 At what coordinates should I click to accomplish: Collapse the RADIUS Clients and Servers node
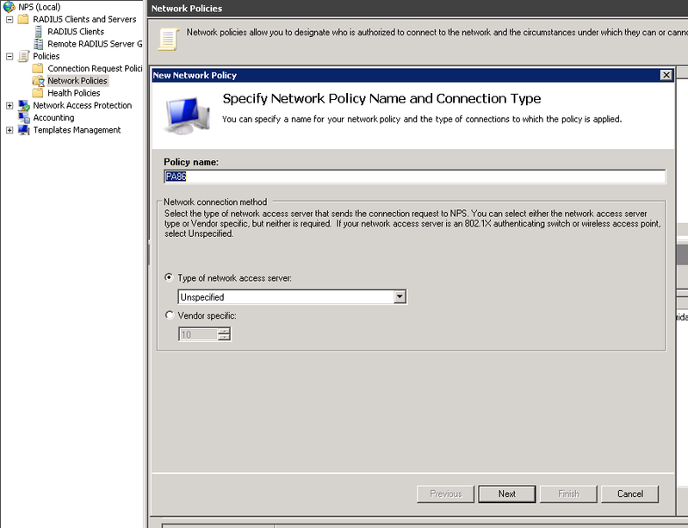coord(9,20)
